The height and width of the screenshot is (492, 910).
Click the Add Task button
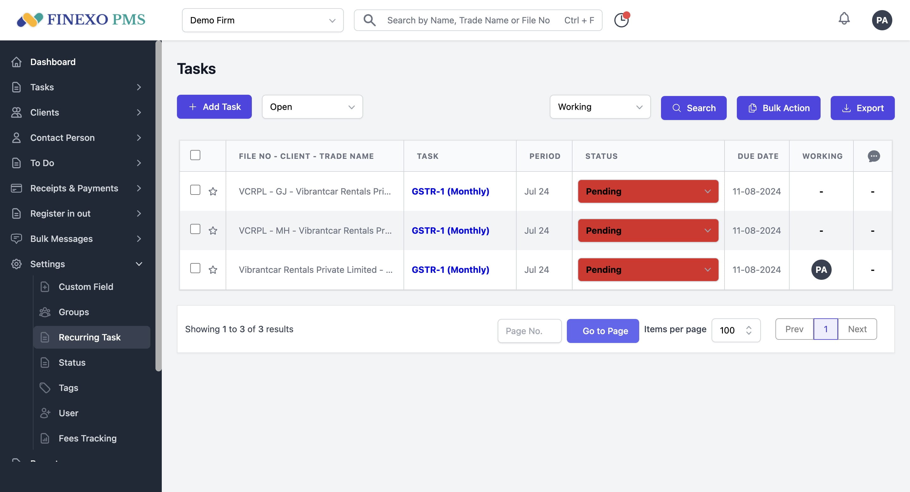[214, 107]
